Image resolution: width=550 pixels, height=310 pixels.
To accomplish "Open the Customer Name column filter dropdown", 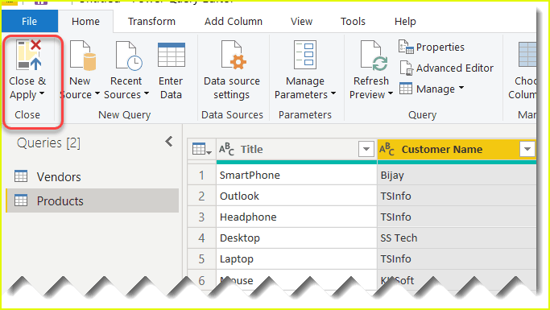I will pos(527,149).
